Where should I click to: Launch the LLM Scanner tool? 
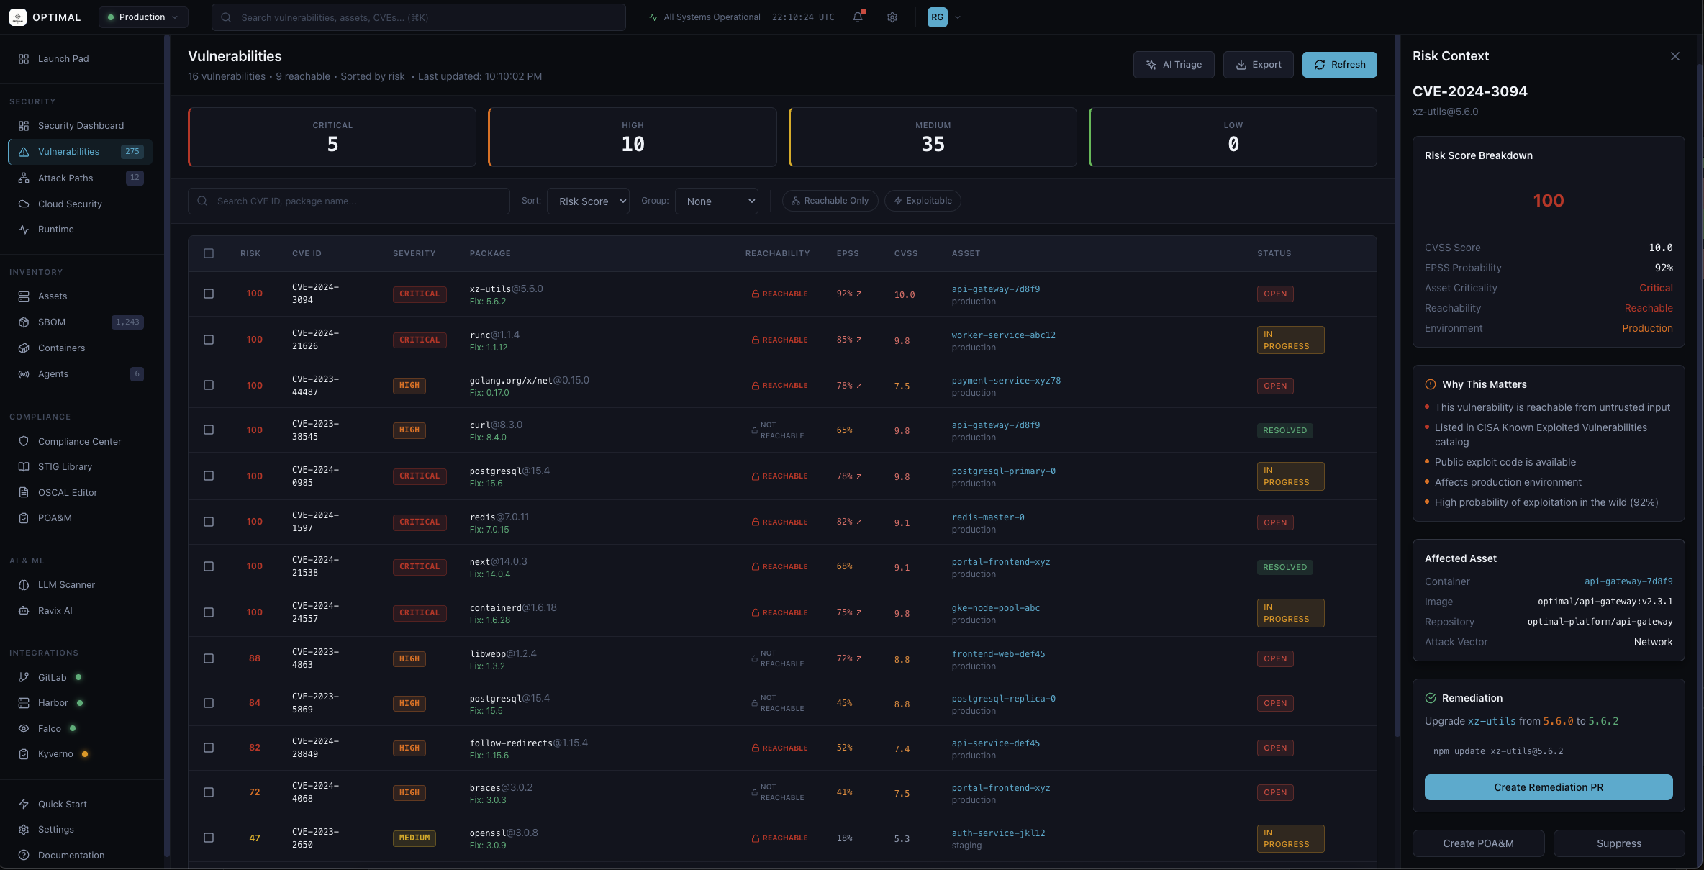click(x=65, y=584)
